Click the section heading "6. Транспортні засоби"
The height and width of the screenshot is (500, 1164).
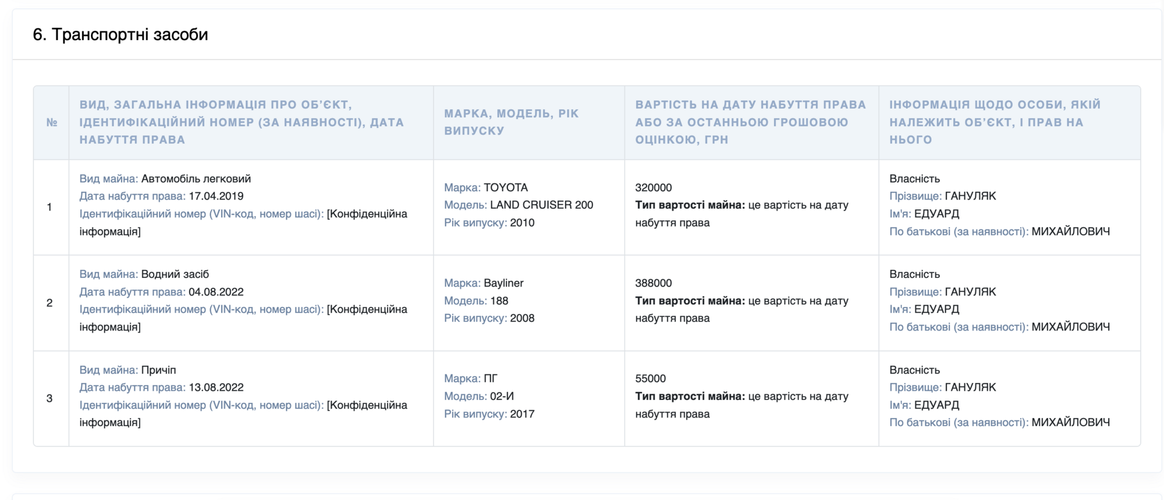(120, 34)
